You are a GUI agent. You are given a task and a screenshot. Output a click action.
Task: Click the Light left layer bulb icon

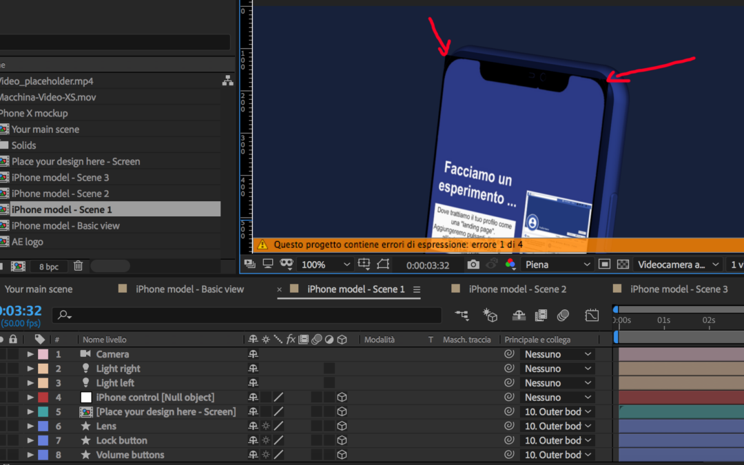85,382
